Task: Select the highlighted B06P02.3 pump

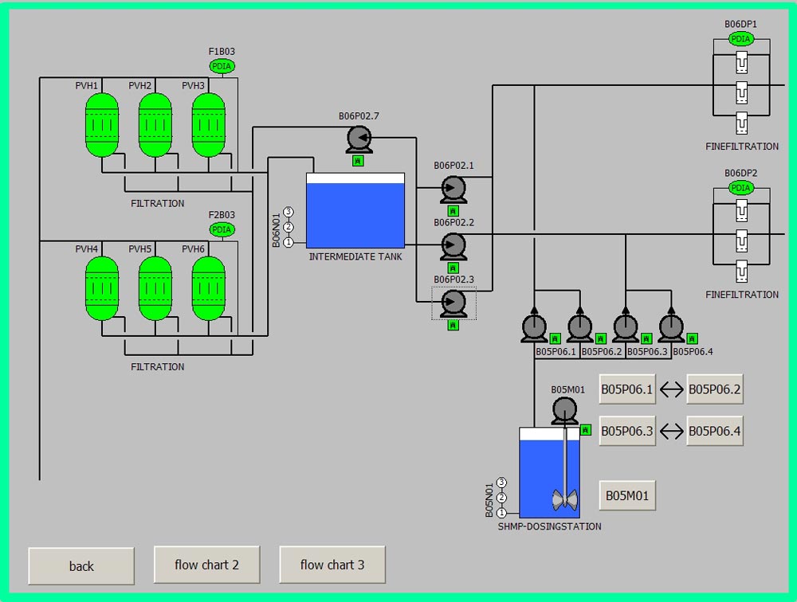Action: 453,302
